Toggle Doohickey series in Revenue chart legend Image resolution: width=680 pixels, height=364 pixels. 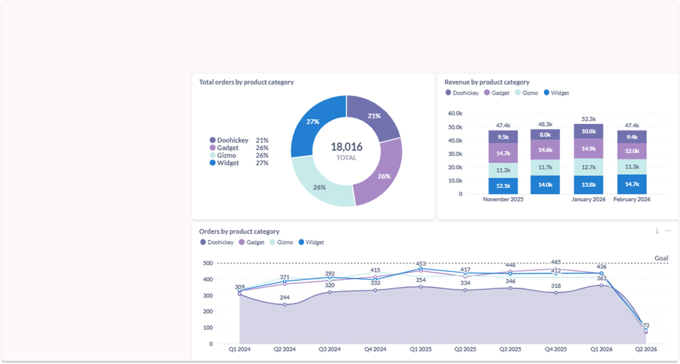pos(462,93)
